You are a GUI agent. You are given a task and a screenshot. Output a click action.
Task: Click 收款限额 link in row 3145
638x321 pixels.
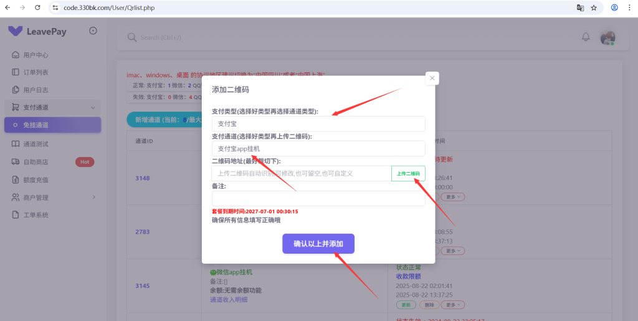click(409, 277)
